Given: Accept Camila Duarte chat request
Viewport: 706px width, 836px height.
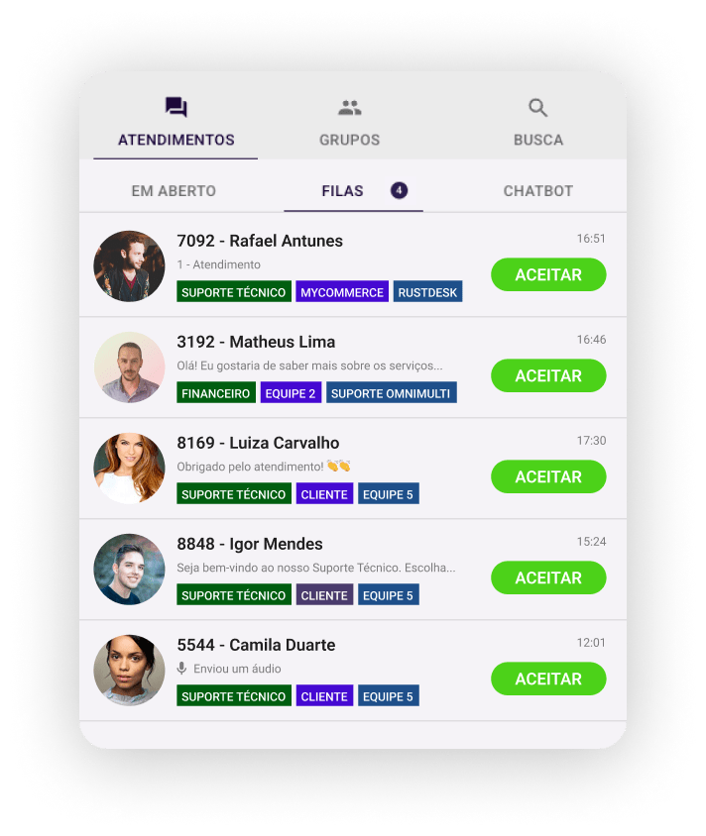Looking at the screenshot, I should 548,679.
